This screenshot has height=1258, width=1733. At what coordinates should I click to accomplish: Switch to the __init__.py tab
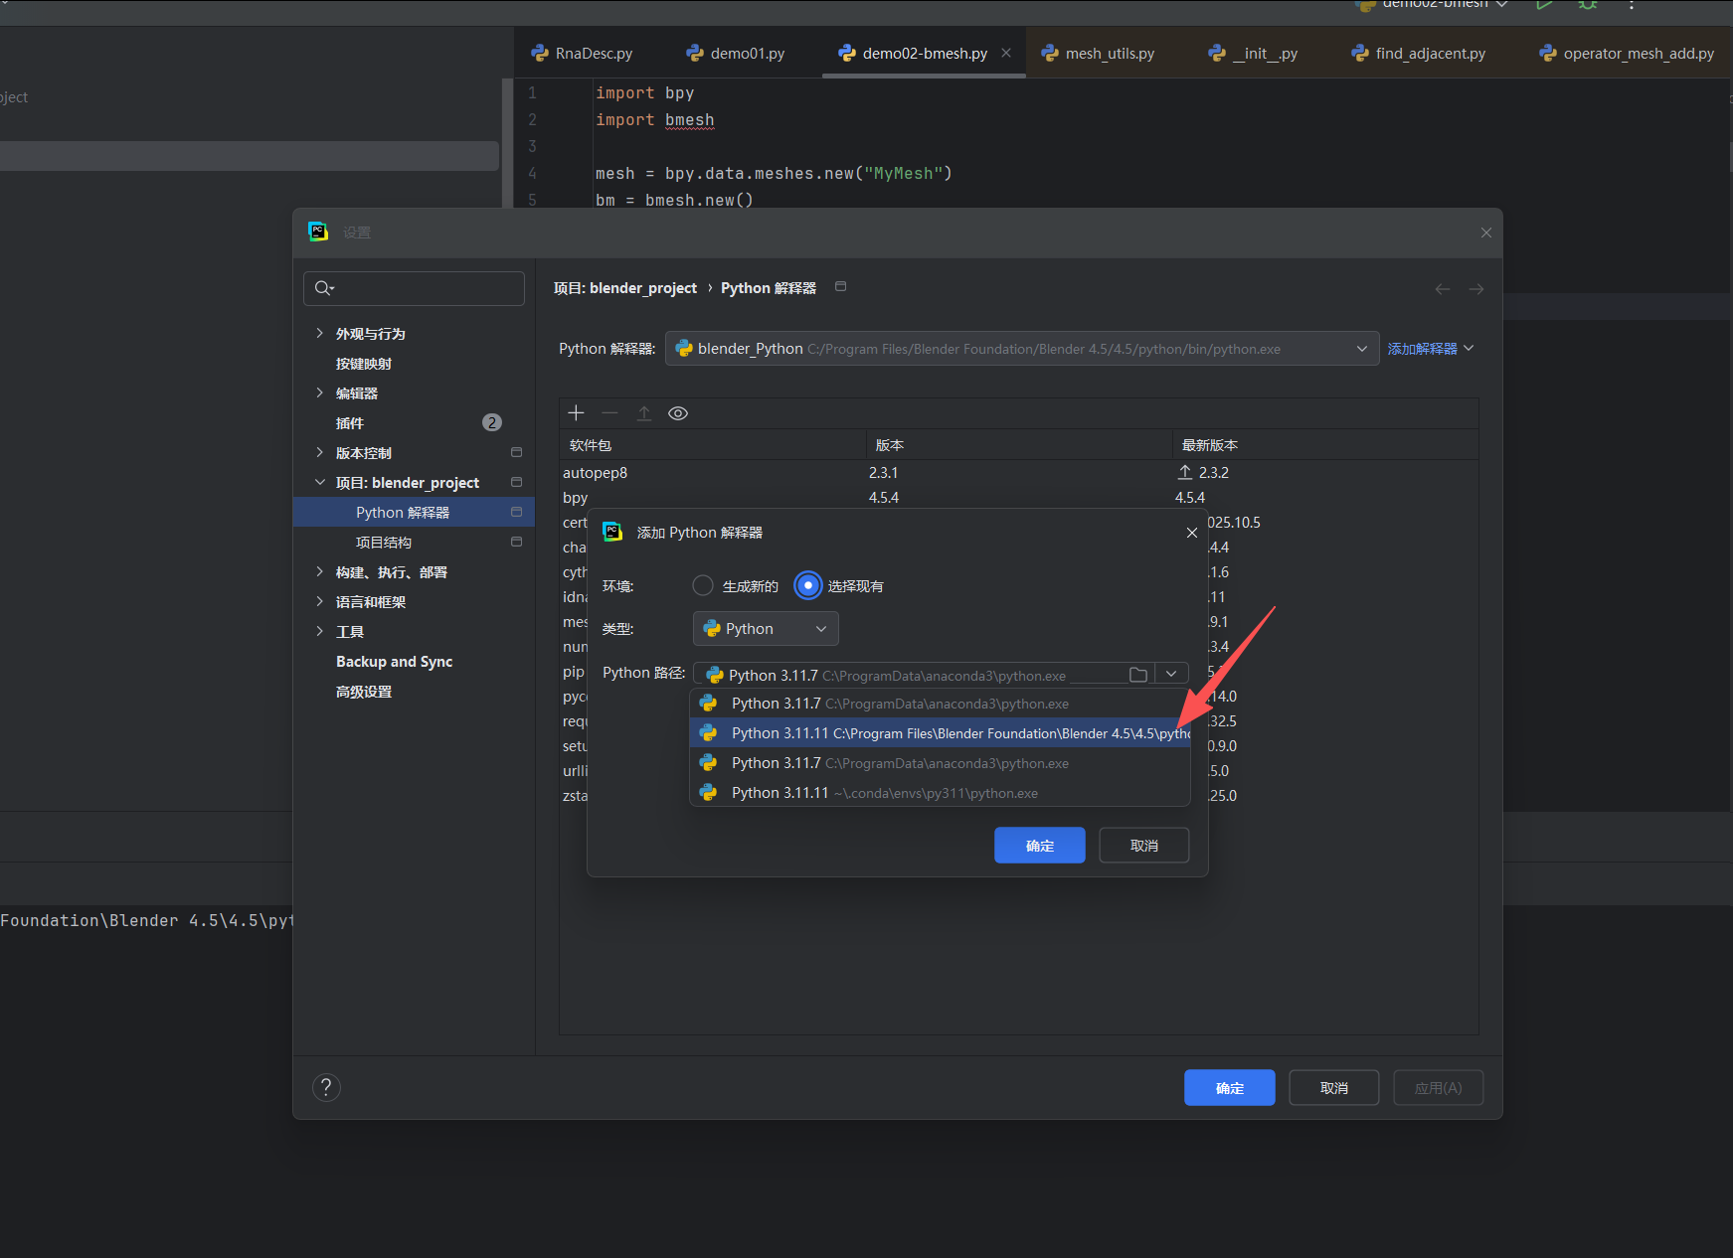pos(1253,54)
